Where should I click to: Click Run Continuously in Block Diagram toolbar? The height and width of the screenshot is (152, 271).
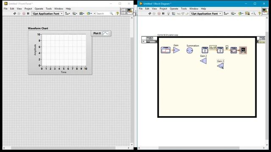(154, 14)
